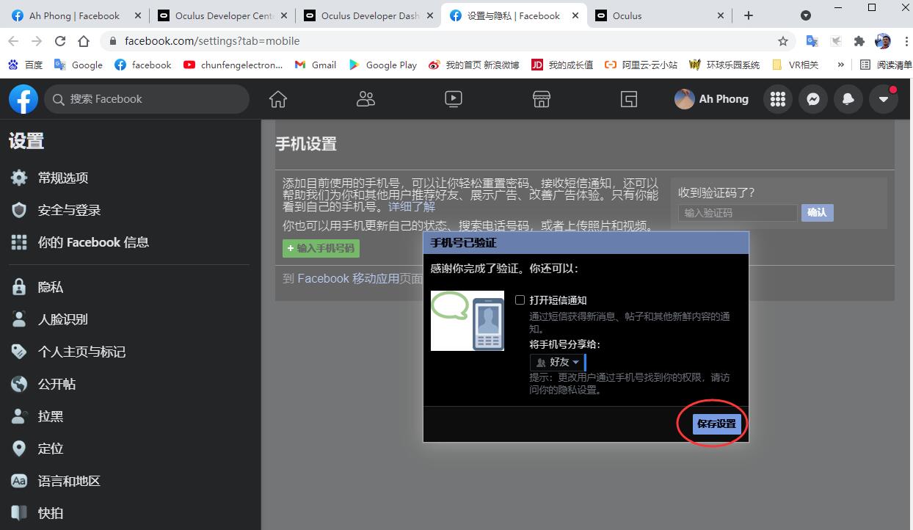Toggle the 打开短信通知 checkbox

coord(520,300)
